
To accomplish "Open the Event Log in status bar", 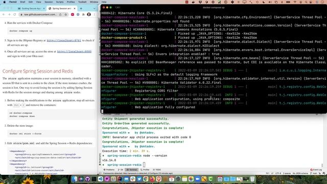I will (x=316, y=170).
